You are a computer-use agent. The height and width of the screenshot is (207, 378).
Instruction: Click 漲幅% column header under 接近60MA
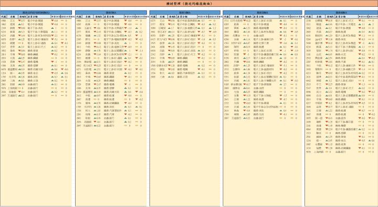coord(330,17)
